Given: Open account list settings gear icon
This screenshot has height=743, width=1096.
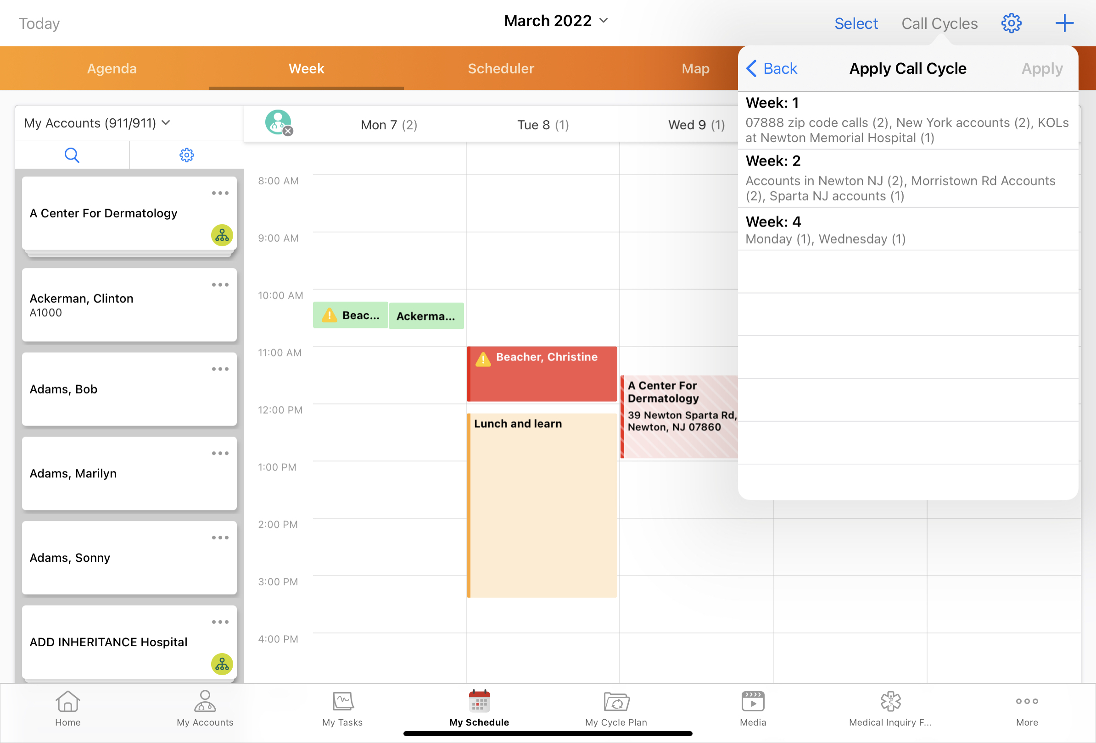Looking at the screenshot, I should tap(187, 155).
